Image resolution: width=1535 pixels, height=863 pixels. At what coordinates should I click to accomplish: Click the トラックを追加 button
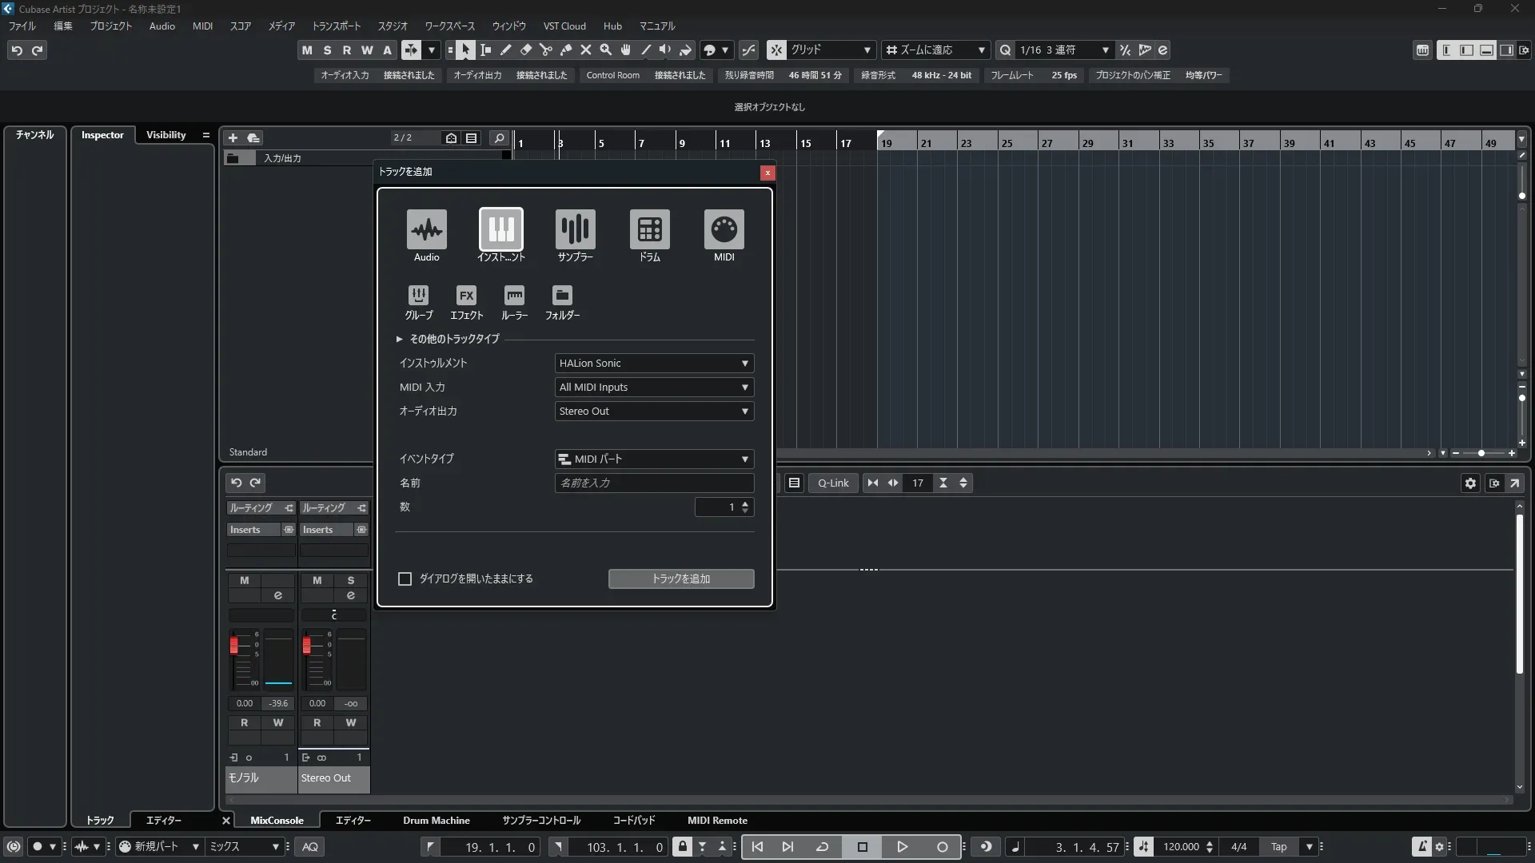pyautogui.click(x=681, y=579)
